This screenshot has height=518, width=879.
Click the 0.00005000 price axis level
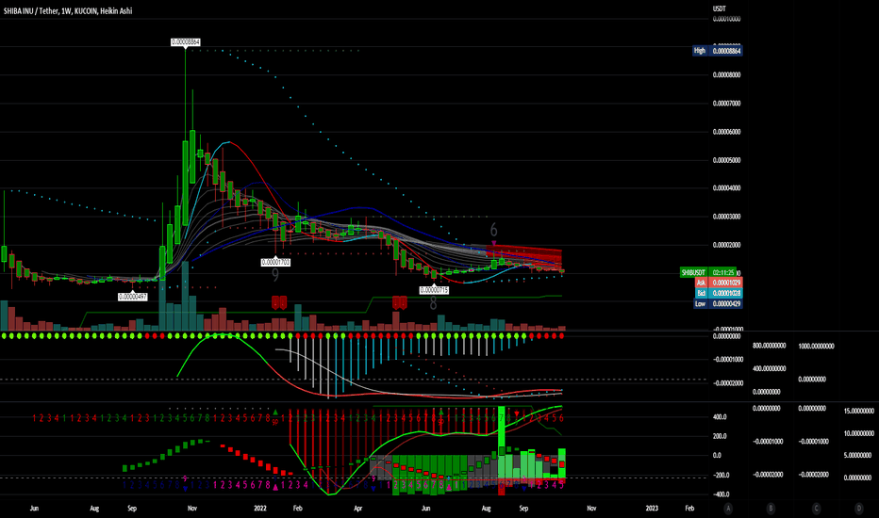coord(726,160)
